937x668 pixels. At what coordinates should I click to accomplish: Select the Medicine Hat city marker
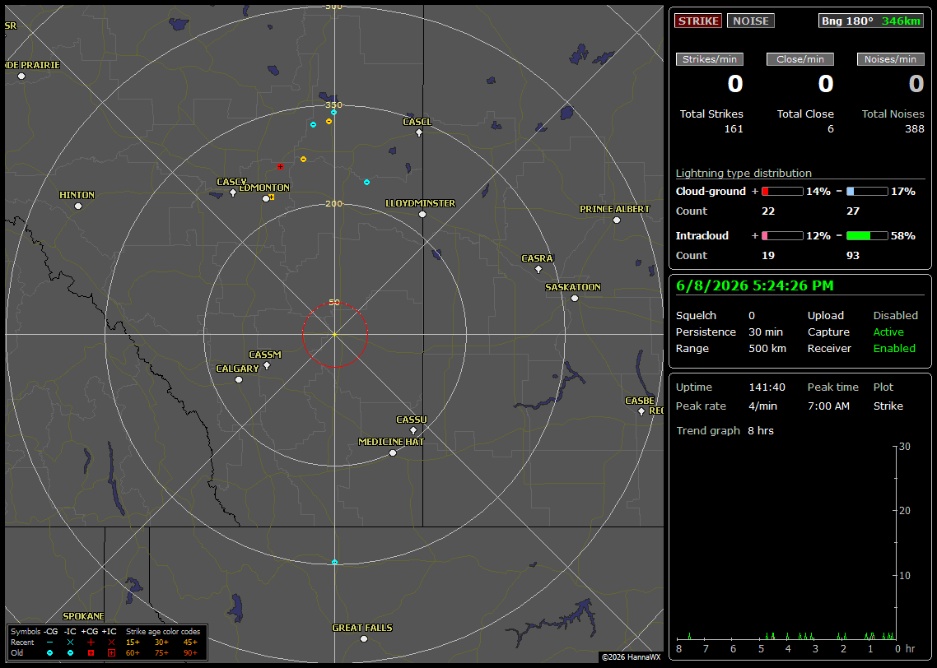coord(393,453)
